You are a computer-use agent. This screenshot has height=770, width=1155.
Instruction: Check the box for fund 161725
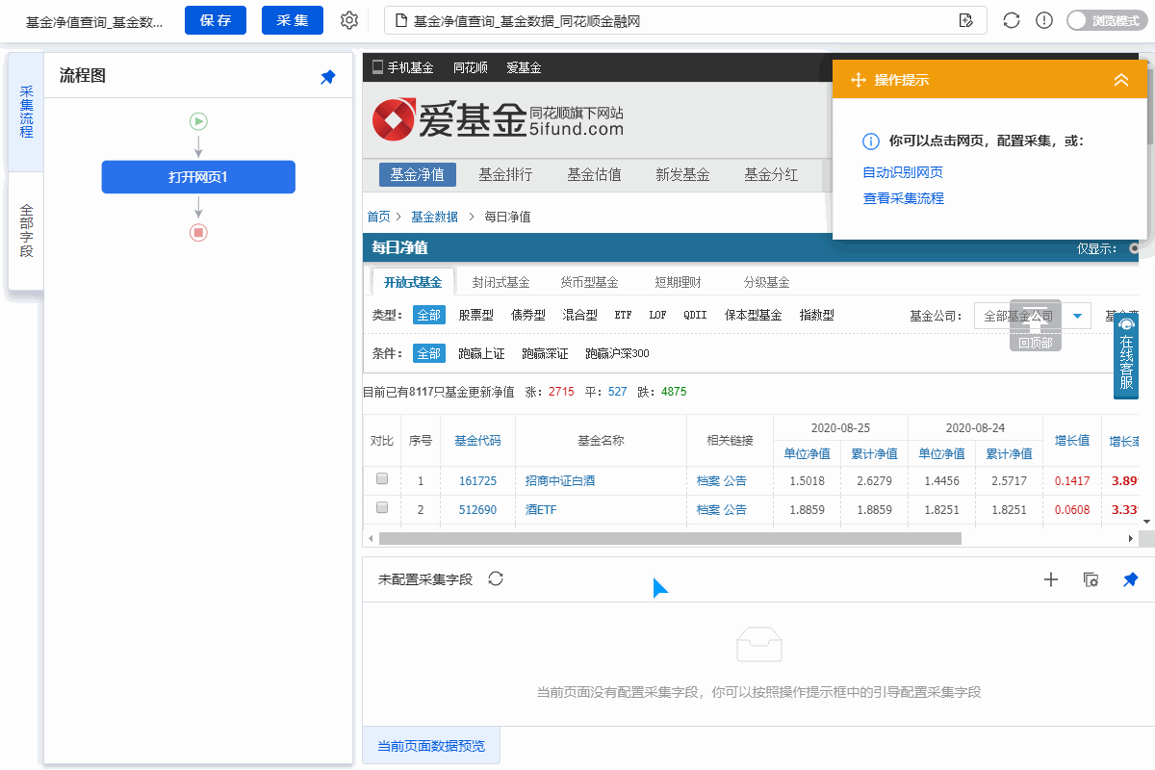pos(382,478)
